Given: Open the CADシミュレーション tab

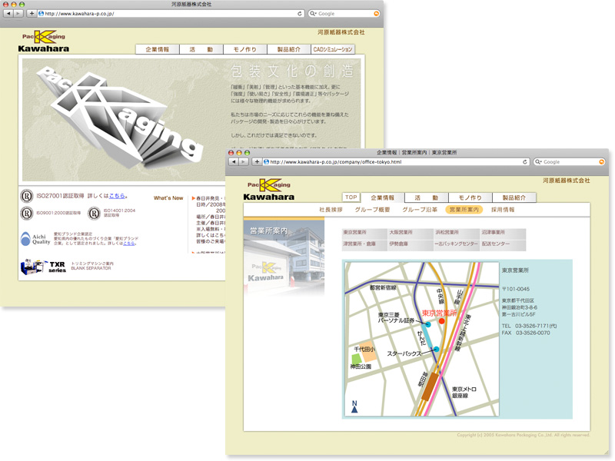Looking at the screenshot, I should [x=333, y=49].
